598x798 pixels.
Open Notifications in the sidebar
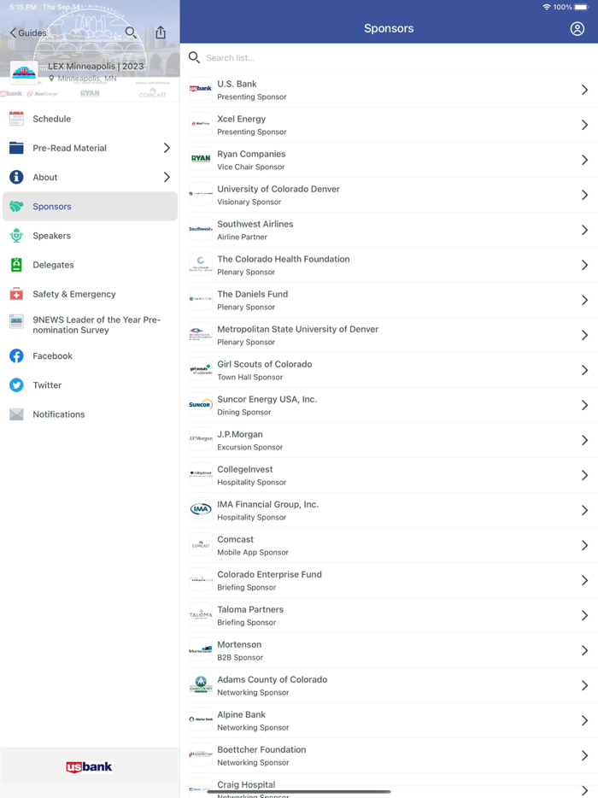click(x=90, y=414)
